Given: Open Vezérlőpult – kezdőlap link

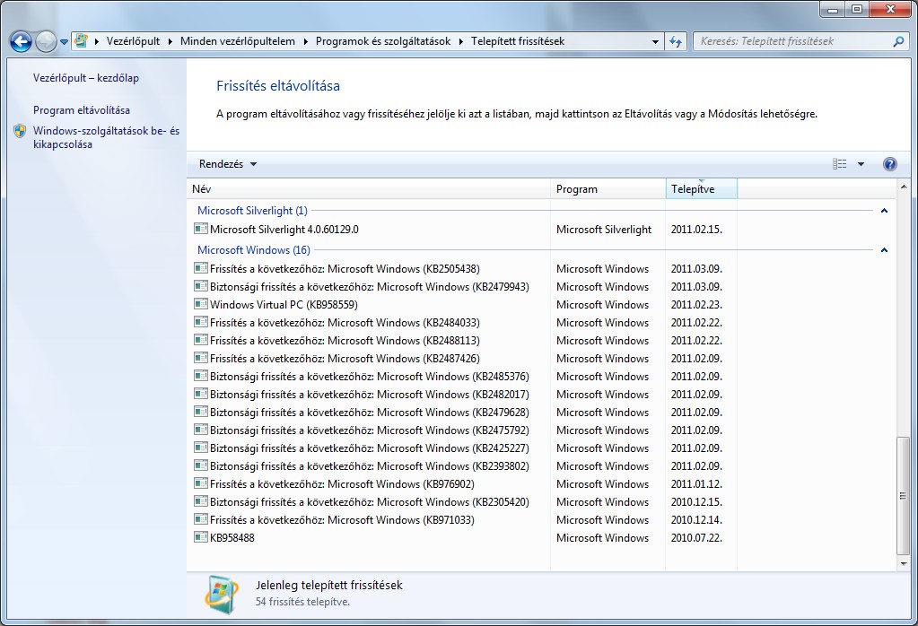Looking at the screenshot, I should tap(86, 78).
